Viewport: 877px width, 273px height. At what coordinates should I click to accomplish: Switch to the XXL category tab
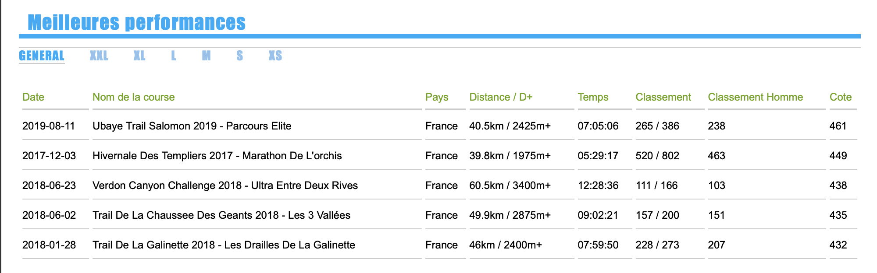tap(99, 56)
